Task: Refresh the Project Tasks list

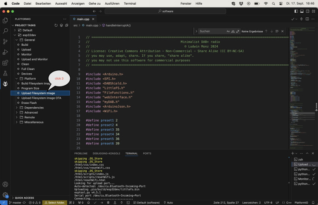Action: point(56,25)
